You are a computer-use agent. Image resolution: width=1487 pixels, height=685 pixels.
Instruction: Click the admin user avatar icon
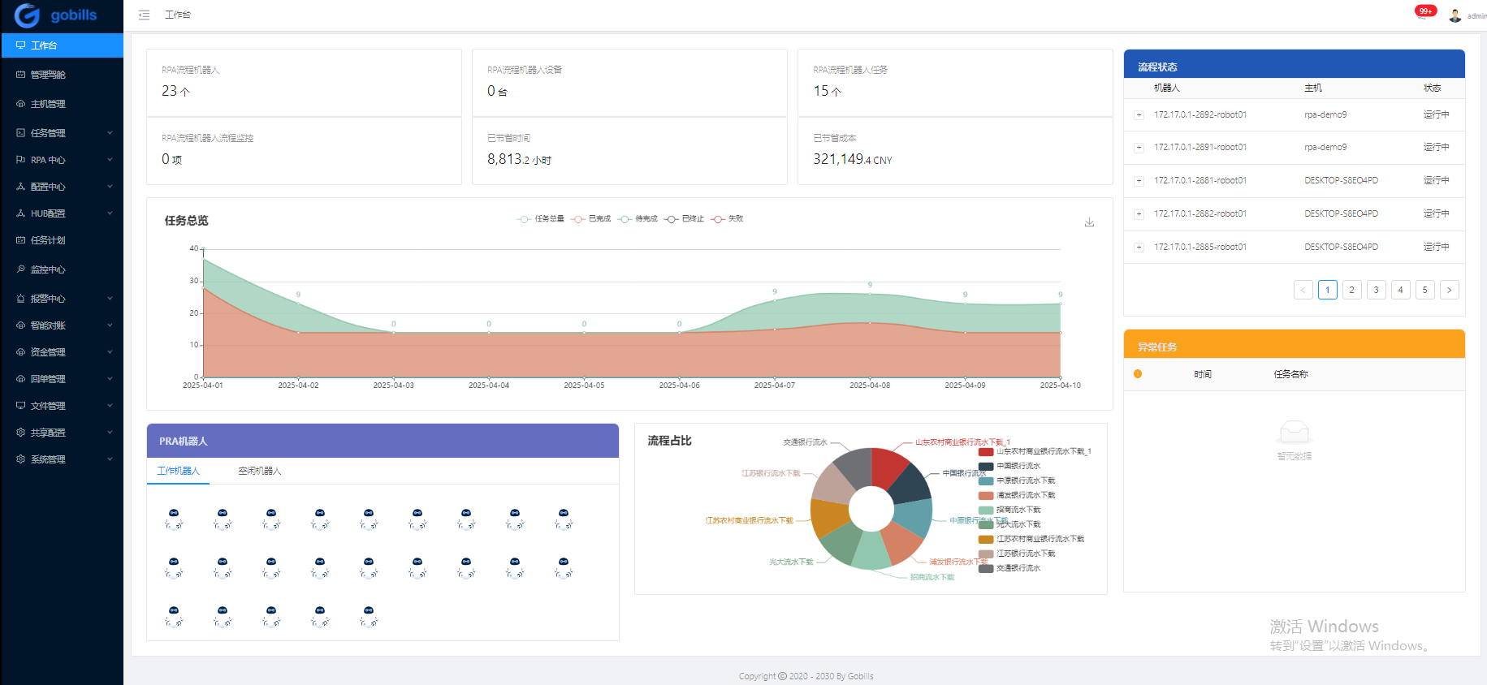pos(1455,15)
